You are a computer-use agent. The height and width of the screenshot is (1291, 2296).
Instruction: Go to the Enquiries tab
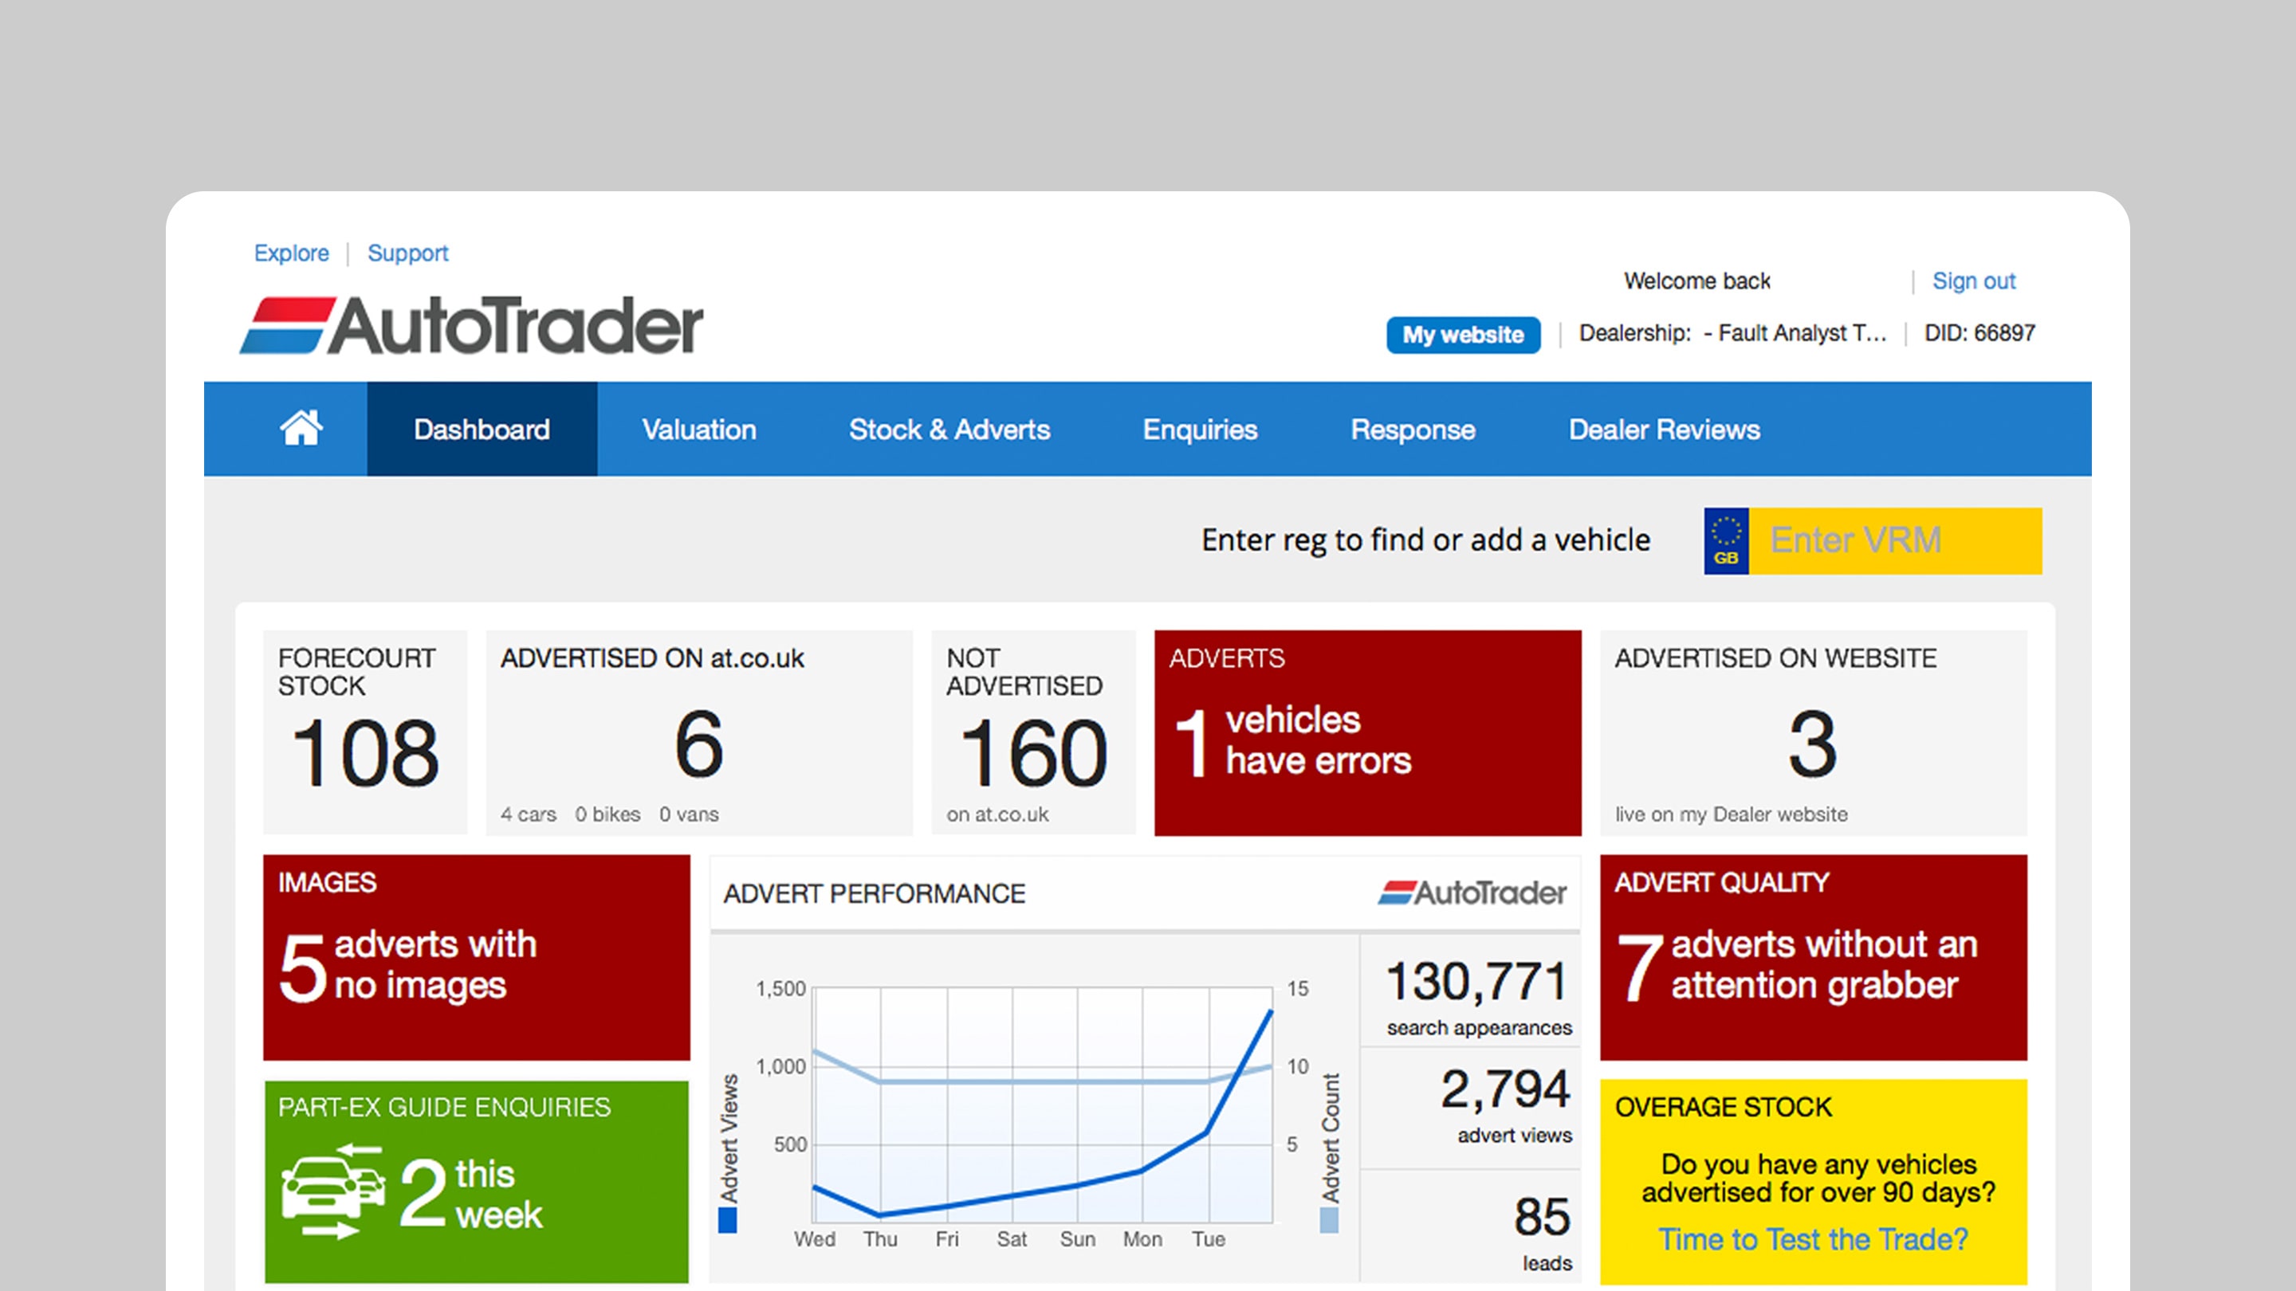(1200, 429)
